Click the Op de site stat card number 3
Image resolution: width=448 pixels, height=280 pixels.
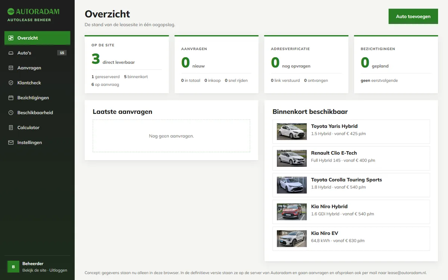(x=96, y=59)
